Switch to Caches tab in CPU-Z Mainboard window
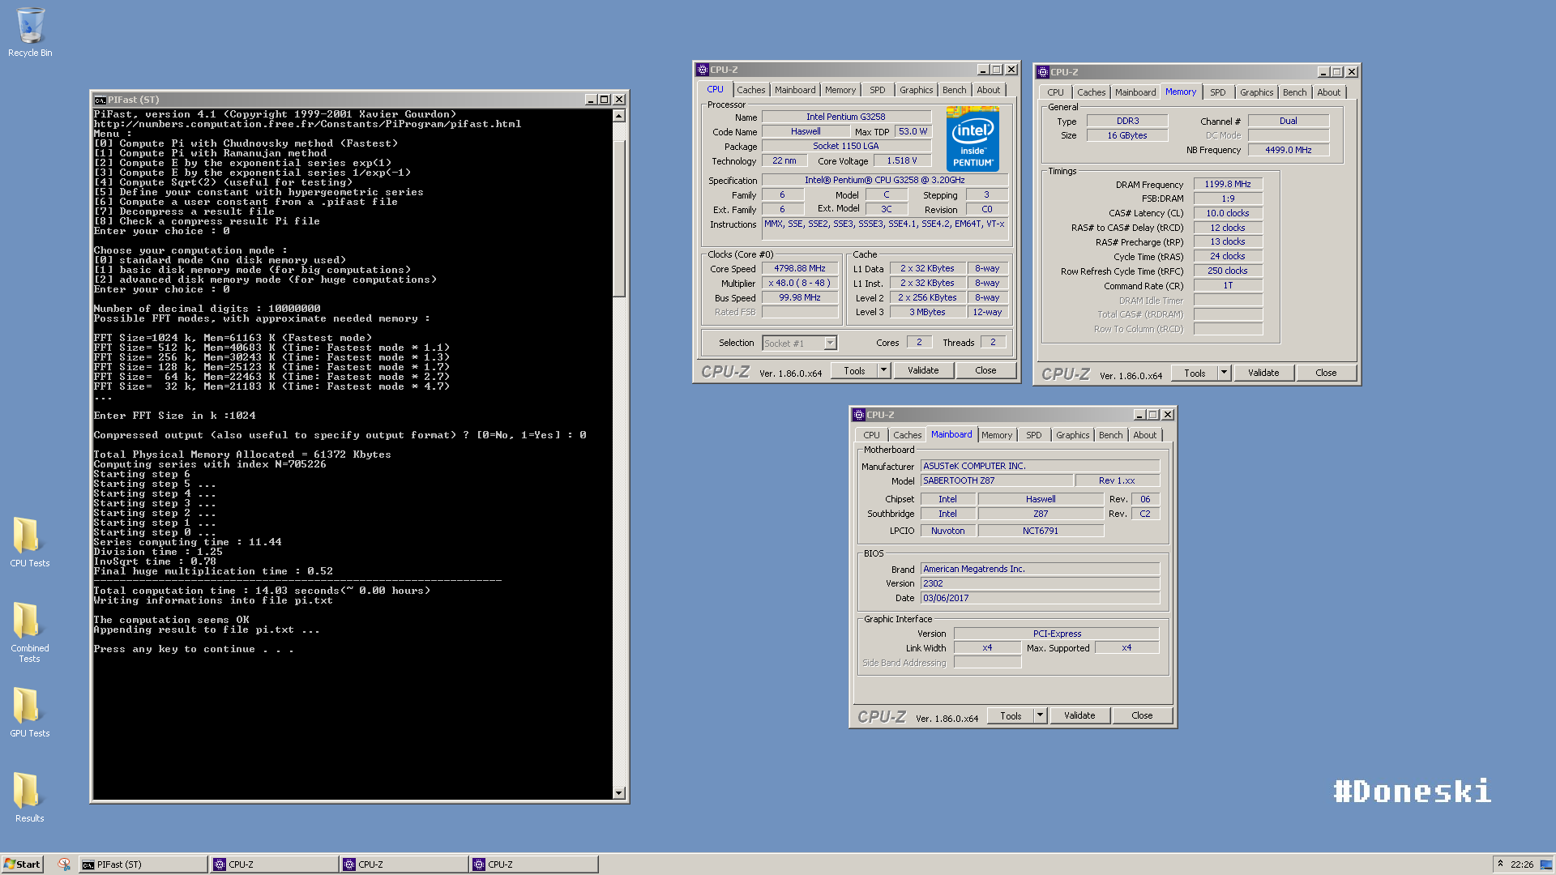This screenshot has height=875, width=1556. (907, 435)
